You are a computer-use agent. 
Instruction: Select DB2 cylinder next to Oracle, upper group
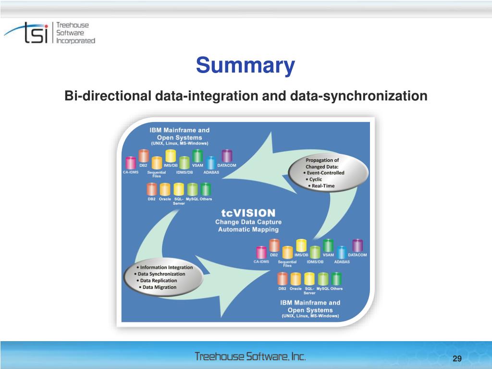[x=152, y=189]
